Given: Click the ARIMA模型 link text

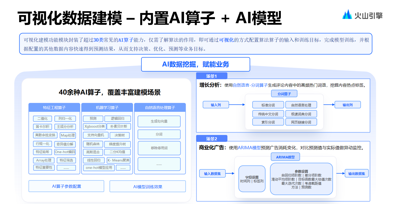Looking at the screenshot, I should coord(249,148).
